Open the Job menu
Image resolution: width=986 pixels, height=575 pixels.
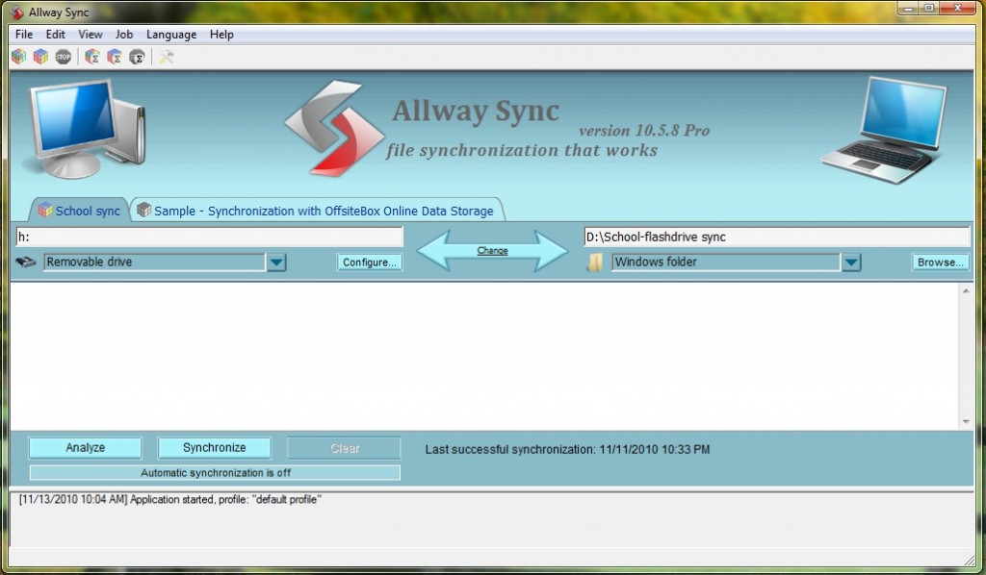click(124, 35)
